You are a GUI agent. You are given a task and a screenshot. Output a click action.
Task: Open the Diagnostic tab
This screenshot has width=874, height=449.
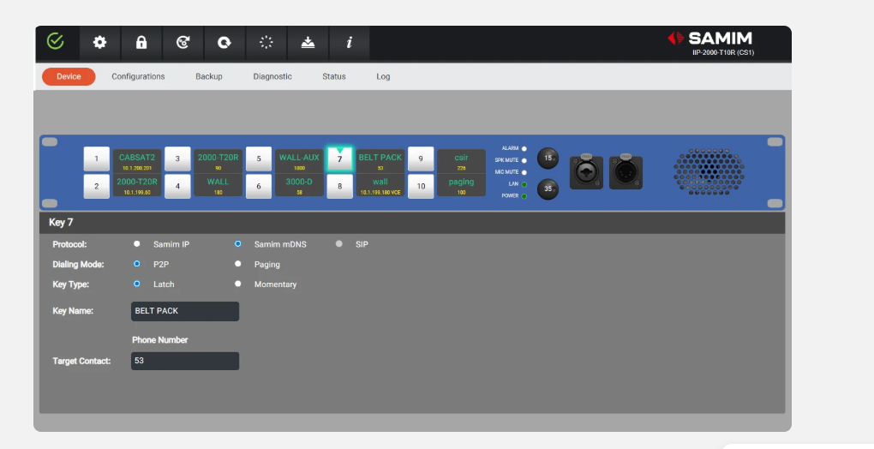(272, 76)
